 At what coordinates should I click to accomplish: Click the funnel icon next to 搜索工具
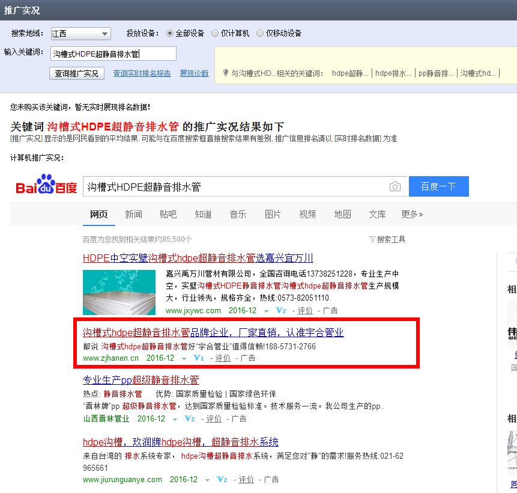[372, 239]
